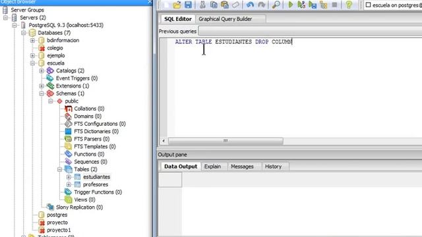
Task: Explain the query using the toolbar icon
Action: tap(323, 5)
